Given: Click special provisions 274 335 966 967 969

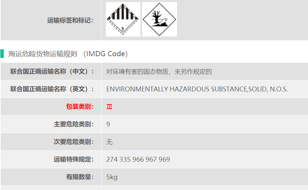Looking at the screenshot, I should coord(138,160).
